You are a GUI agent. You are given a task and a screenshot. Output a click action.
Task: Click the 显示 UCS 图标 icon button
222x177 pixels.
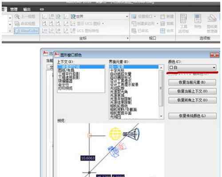tap(73, 24)
